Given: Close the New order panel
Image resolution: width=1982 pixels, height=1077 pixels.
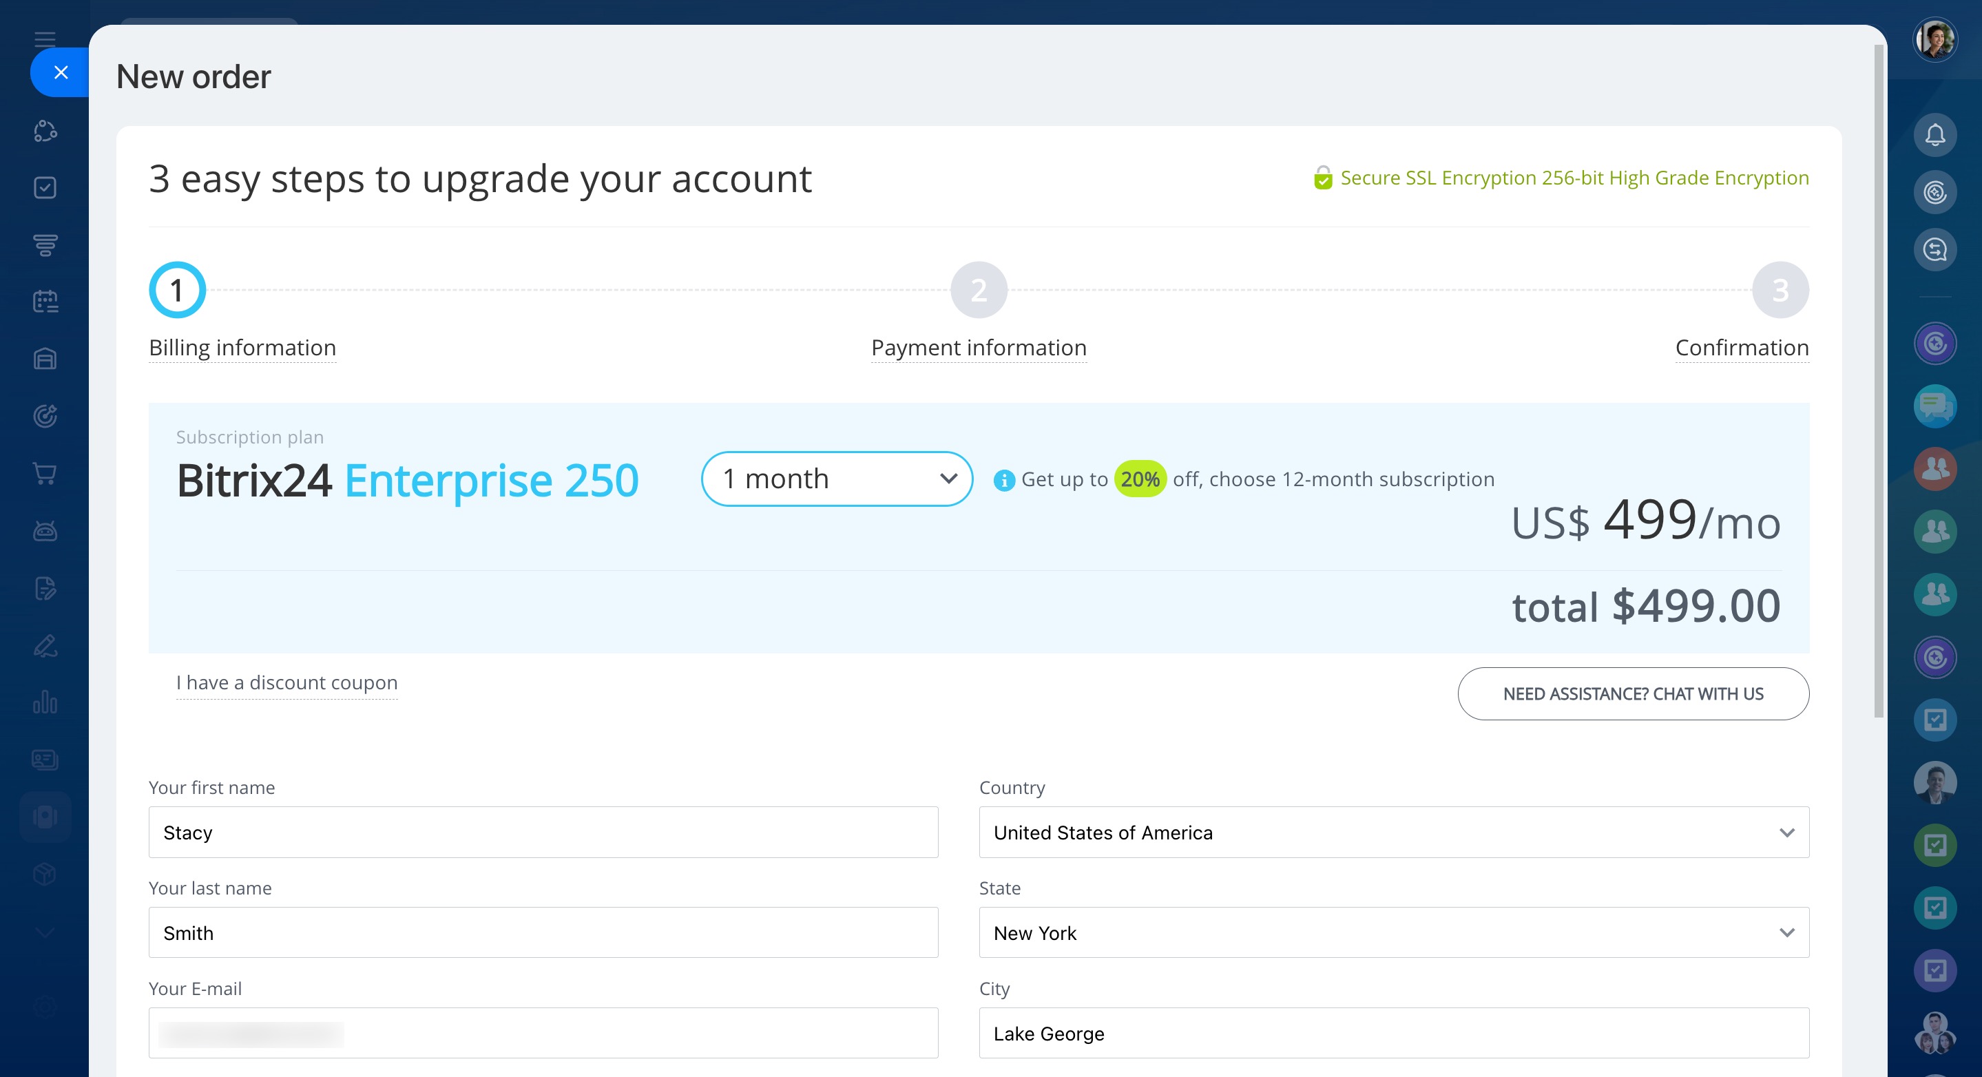Looking at the screenshot, I should click(61, 72).
